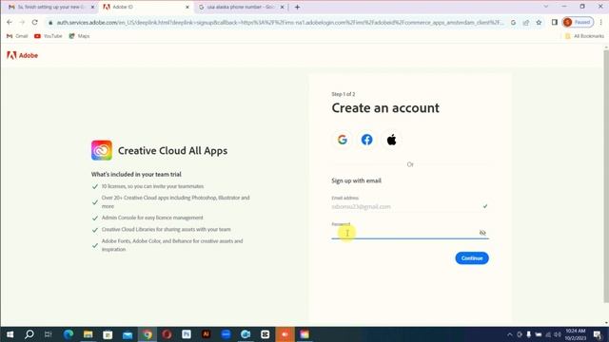Sign up with the Apple icon
The image size is (609, 342).
391,140
